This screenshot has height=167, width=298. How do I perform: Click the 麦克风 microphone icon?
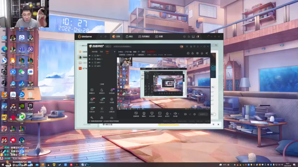167,114
